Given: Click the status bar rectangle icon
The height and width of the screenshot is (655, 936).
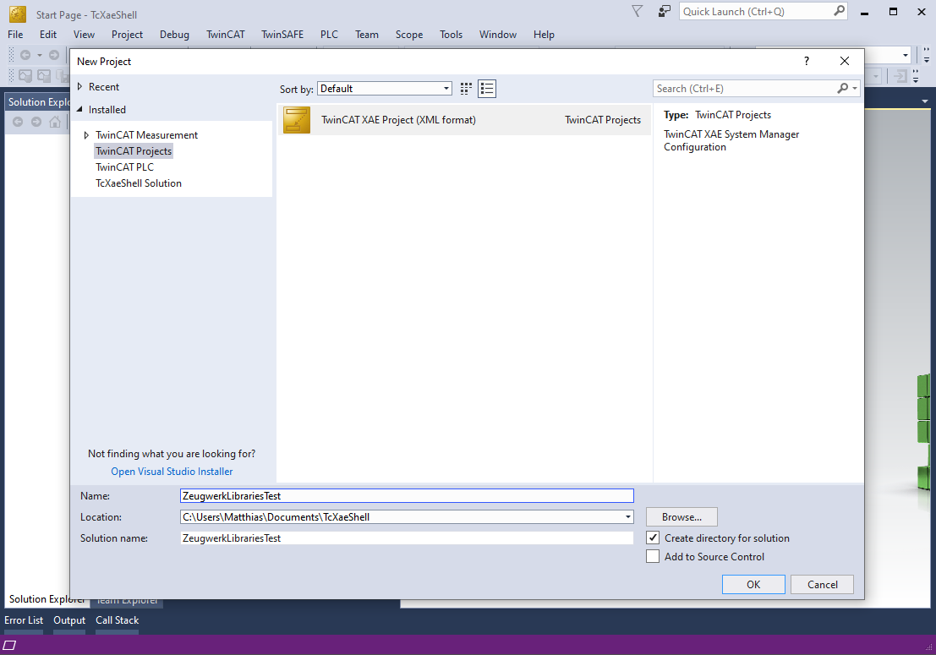Looking at the screenshot, I should point(9,645).
